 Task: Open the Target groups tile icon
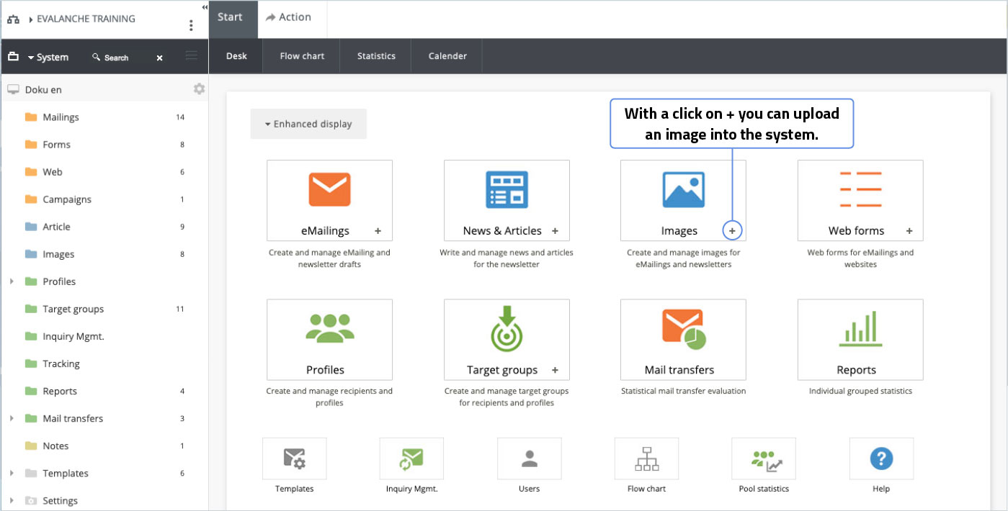point(507,329)
